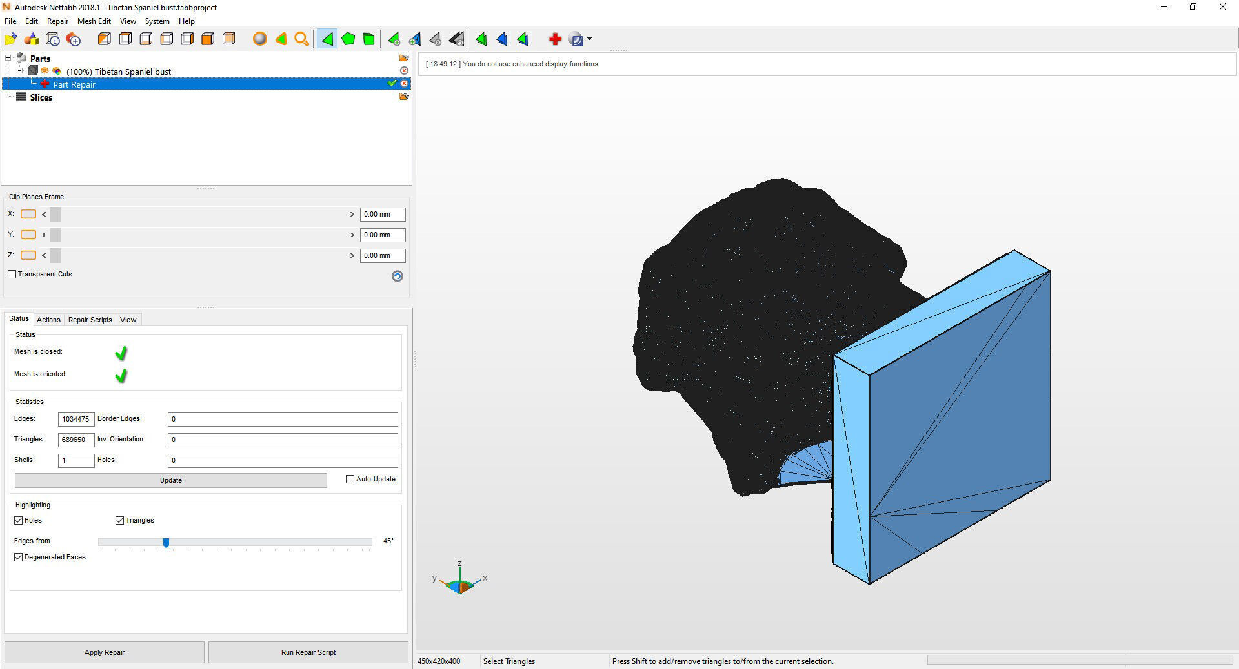1239x669 pixels.
Task: Click the Y clip plane slider handle
Action: [x=55, y=235]
